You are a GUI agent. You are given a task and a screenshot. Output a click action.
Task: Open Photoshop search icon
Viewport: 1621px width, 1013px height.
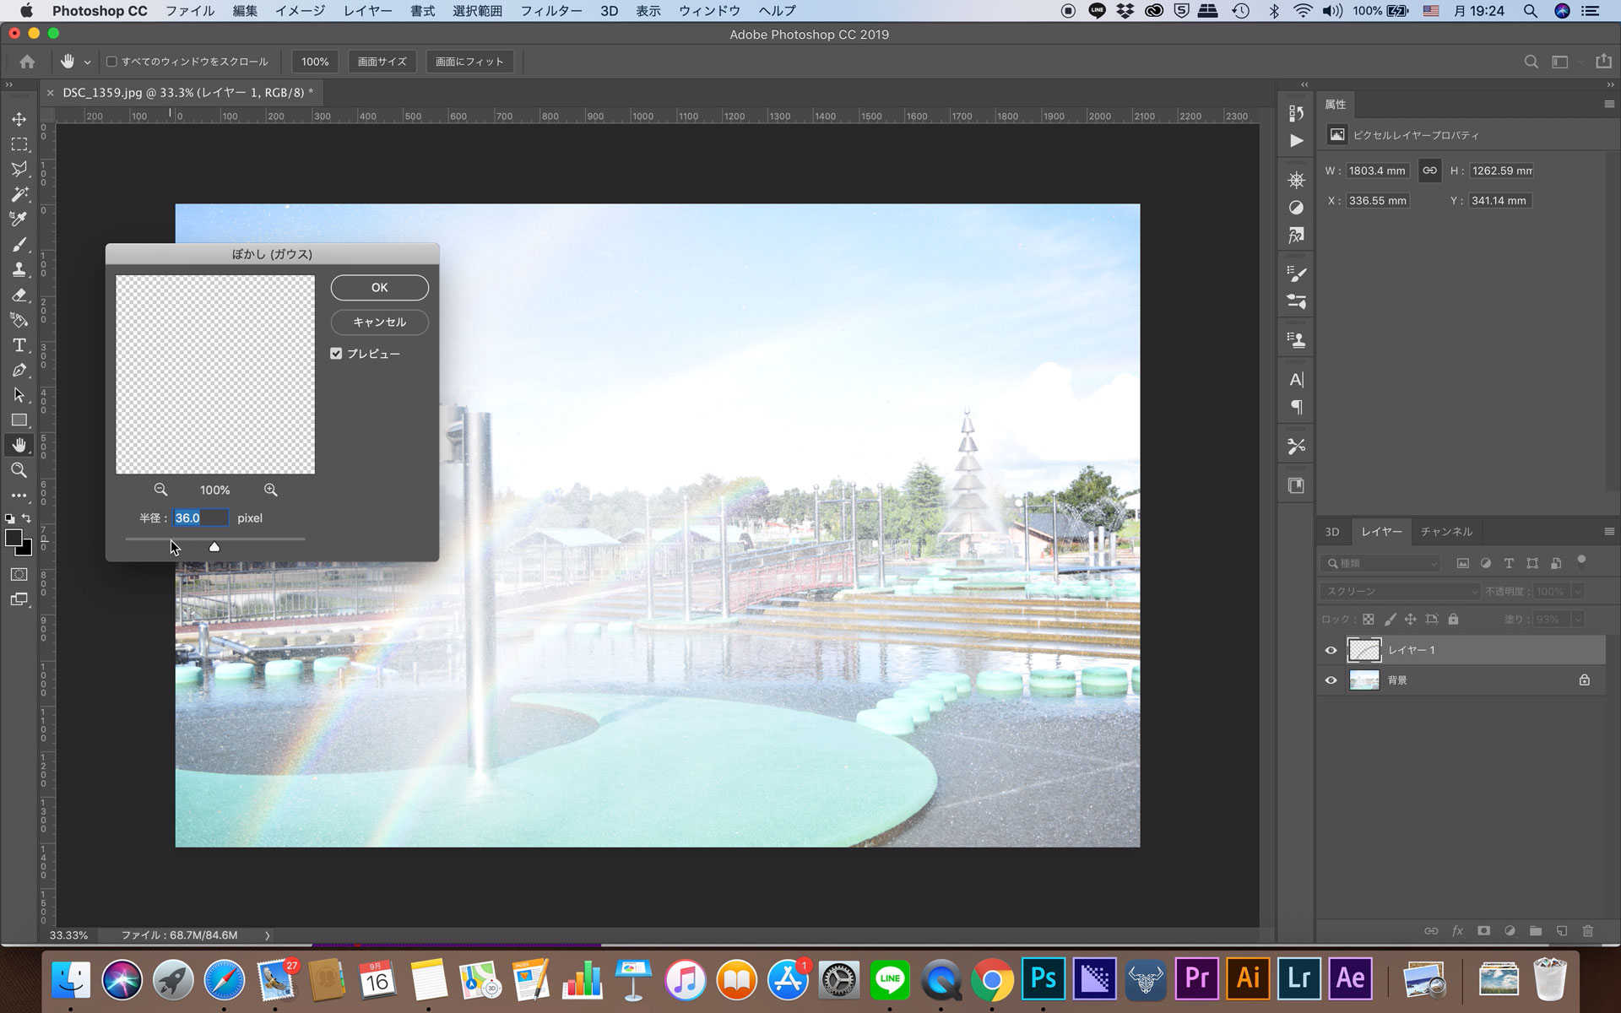pos(1531,62)
